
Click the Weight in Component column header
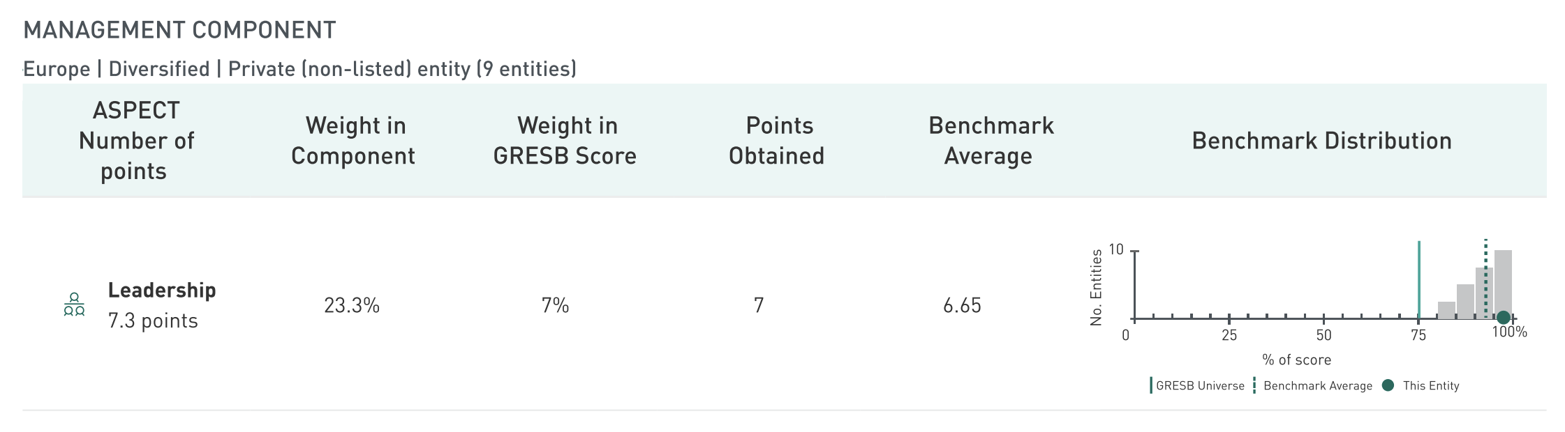353,141
